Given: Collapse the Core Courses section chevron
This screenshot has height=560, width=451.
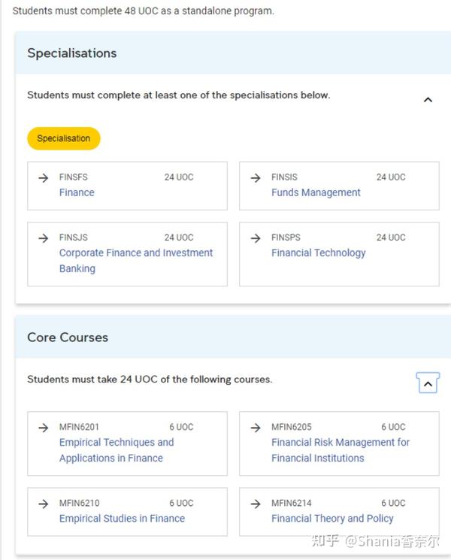Looking at the screenshot, I should [x=428, y=383].
